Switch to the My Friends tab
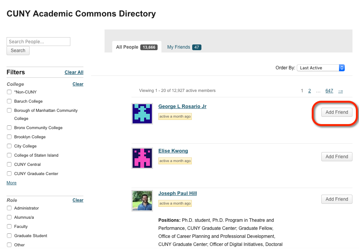The image size is (359, 249). coord(184,47)
